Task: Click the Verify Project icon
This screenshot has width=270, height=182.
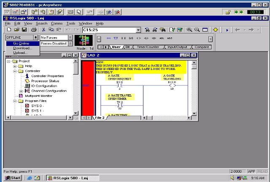Action: point(180,30)
